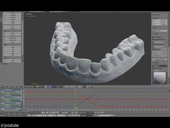Open the Object menu

click(21, 87)
